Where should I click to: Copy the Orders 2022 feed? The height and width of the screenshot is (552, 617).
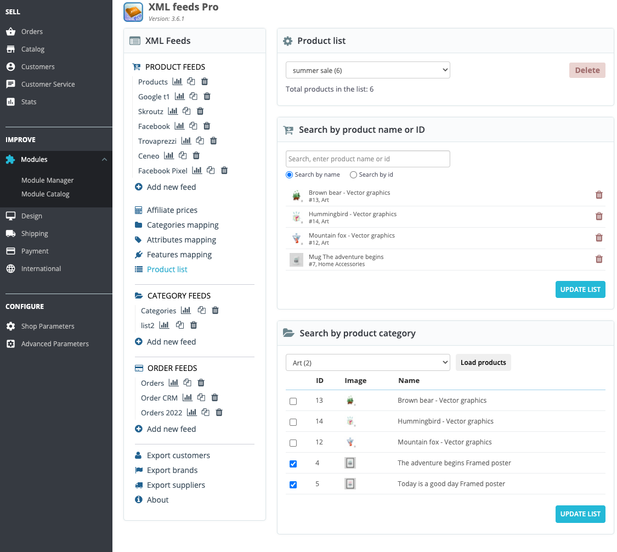[x=206, y=412]
